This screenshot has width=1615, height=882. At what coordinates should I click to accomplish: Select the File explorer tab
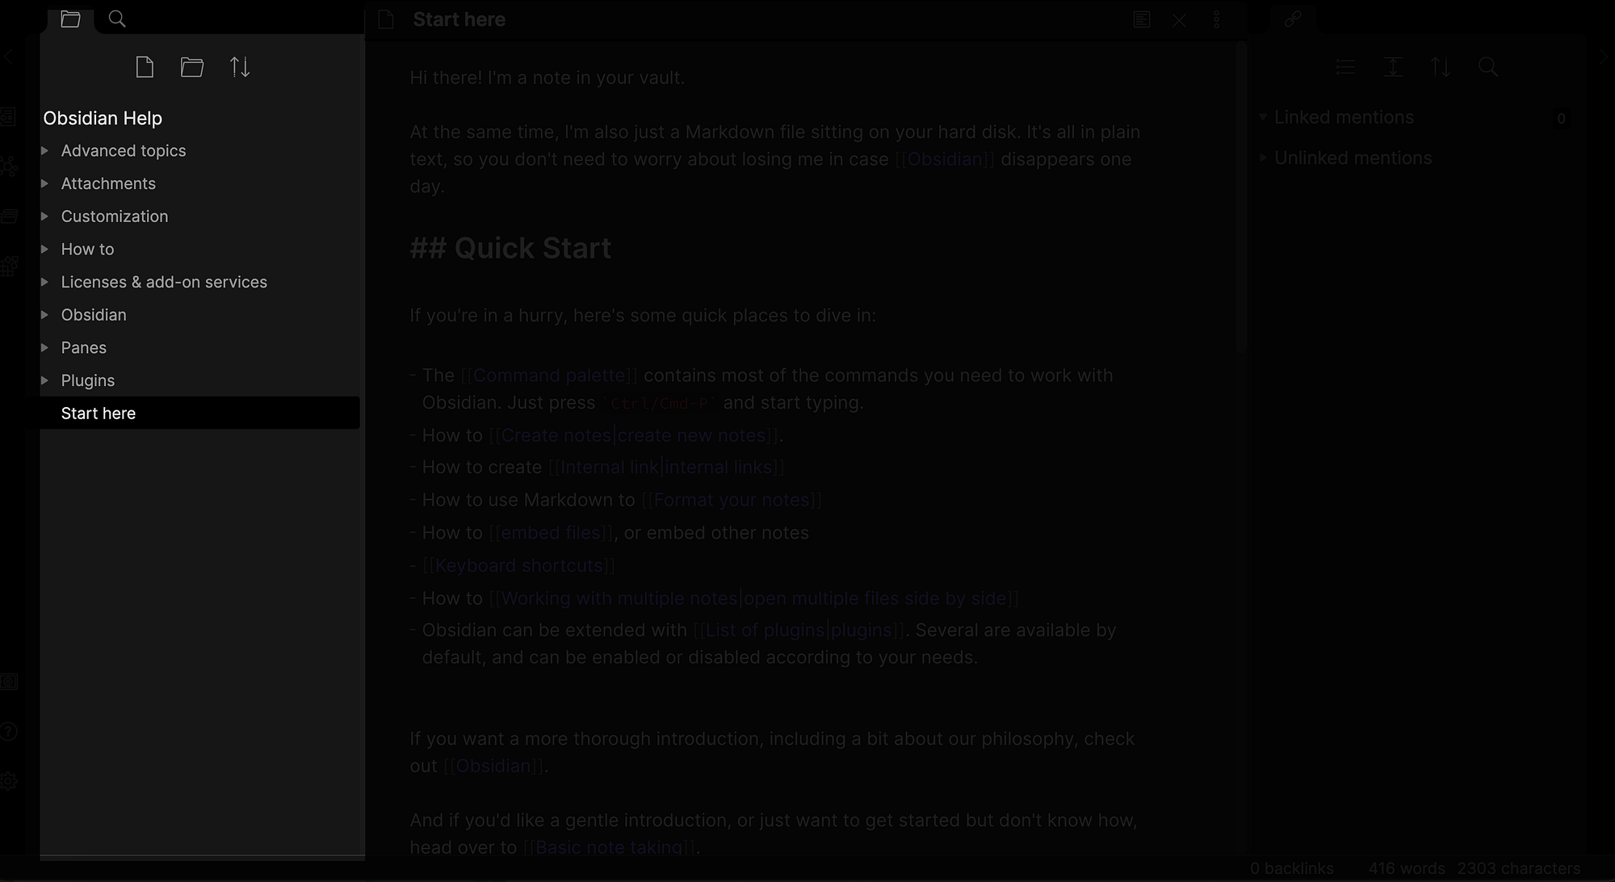[x=70, y=19]
